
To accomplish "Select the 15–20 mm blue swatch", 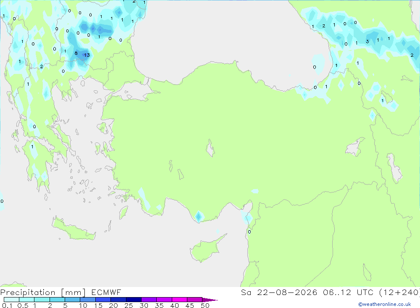I will 103,300.
